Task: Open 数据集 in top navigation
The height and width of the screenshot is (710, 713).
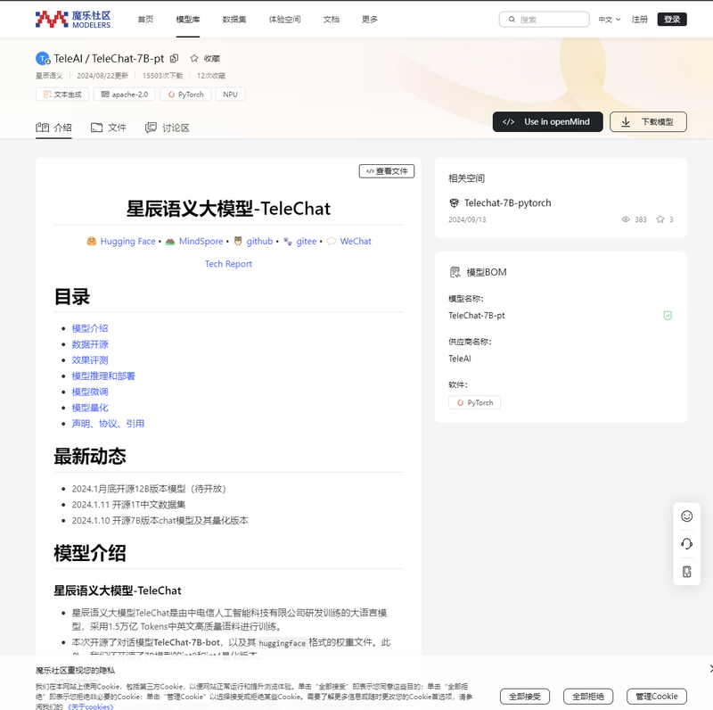Action: click(x=234, y=19)
